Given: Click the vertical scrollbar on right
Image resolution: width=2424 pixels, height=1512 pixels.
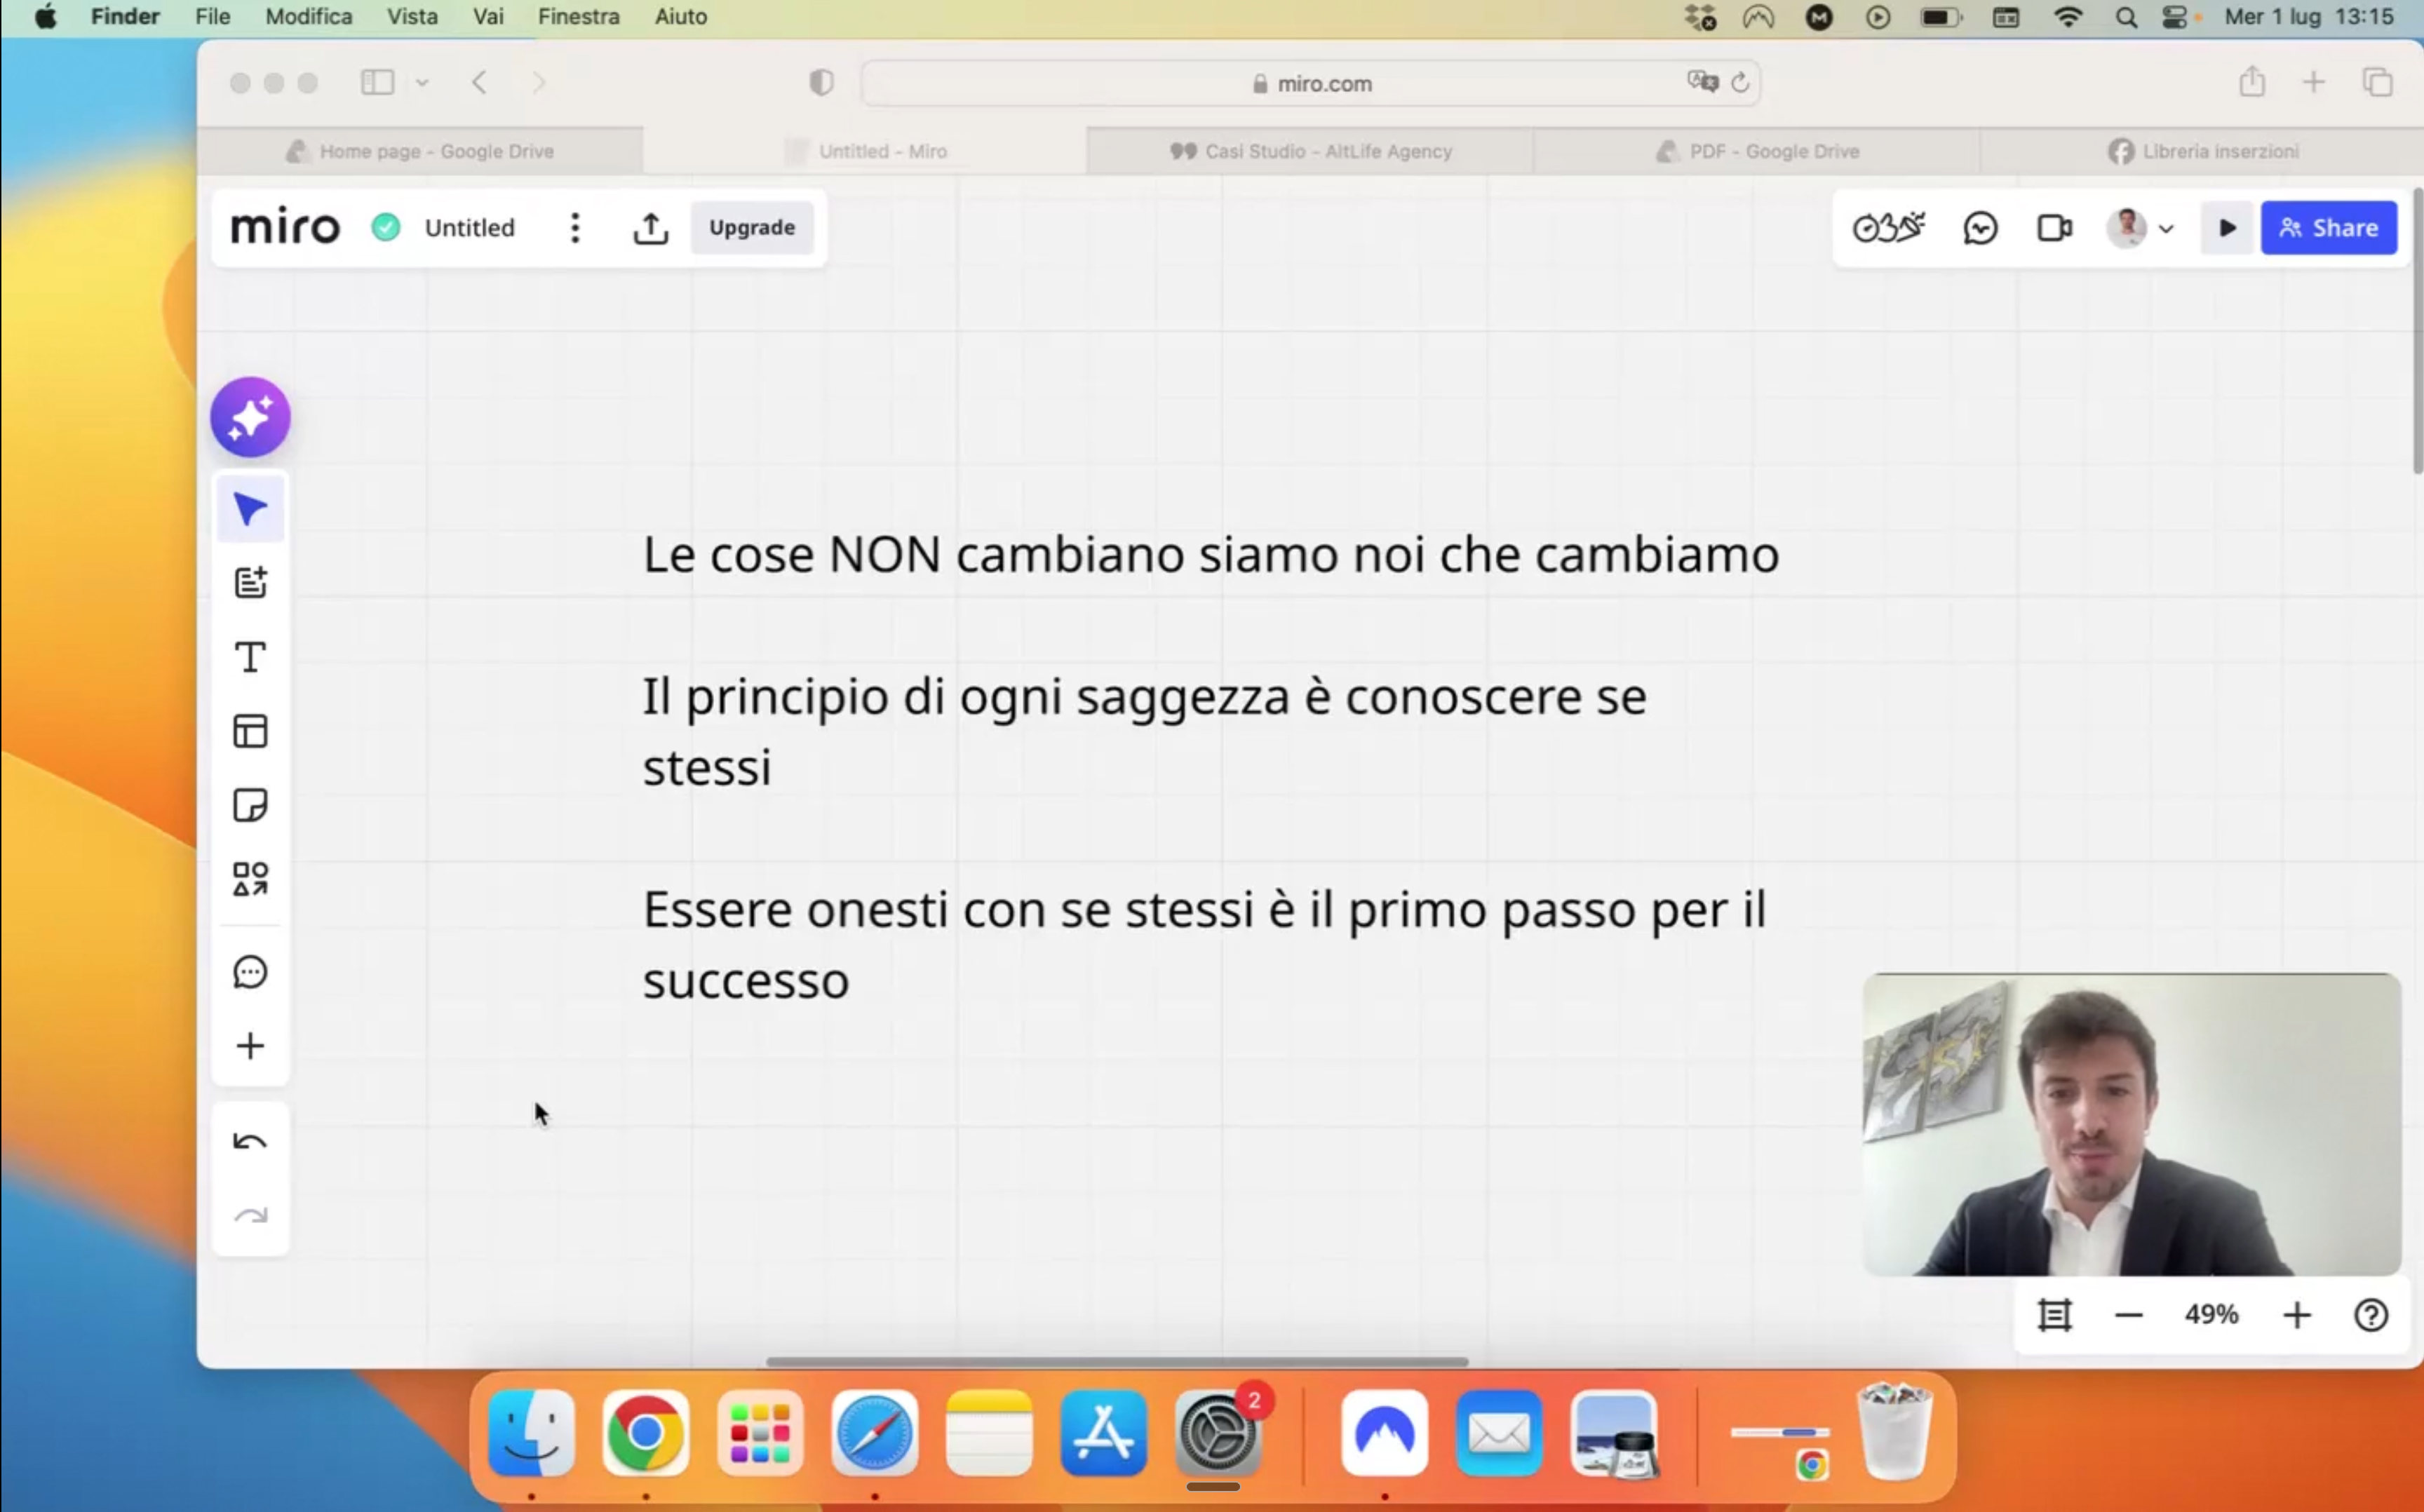Looking at the screenshot, I should pos(2417,331).
